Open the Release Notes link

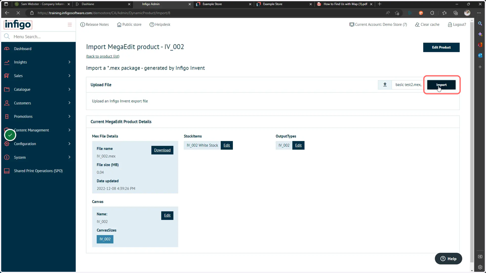(x=94, y=25)
